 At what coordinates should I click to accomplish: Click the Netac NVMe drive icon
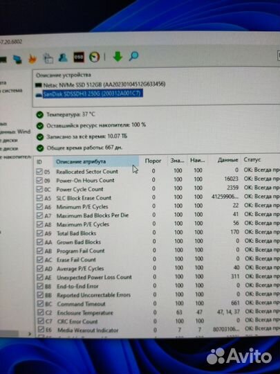pos(38,85)
